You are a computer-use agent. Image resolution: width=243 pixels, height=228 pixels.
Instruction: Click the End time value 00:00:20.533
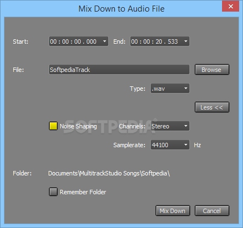click(154, 42)
